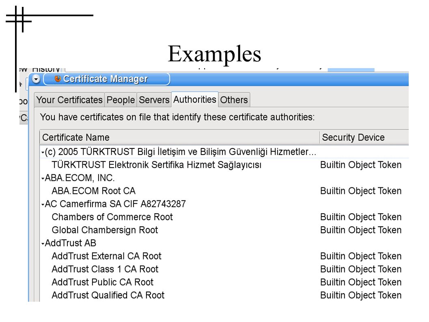Select the Authorities tab
The height and width of the screenshot is (322, 429).
point(195,99)
